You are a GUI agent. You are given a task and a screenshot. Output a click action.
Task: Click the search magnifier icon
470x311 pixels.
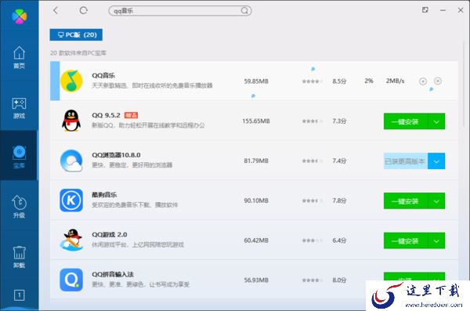pos(244,11)
